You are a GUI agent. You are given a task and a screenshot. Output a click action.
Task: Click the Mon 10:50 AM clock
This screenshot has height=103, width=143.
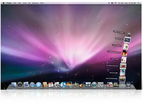point(130,3)
